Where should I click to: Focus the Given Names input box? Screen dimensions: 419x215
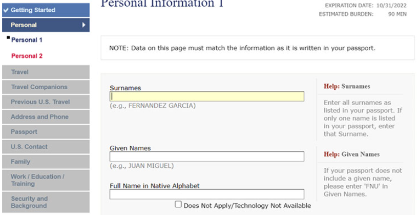coord(206,157)
